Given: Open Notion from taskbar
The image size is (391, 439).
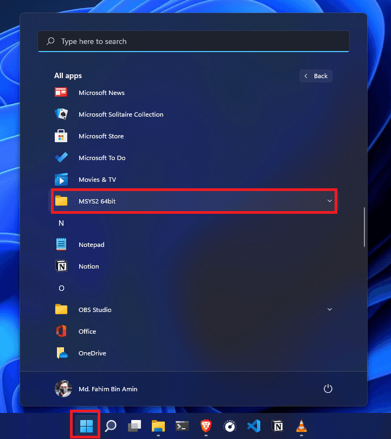Looking at the screenshot, I should pyautogui.click(x=278, y=426).
